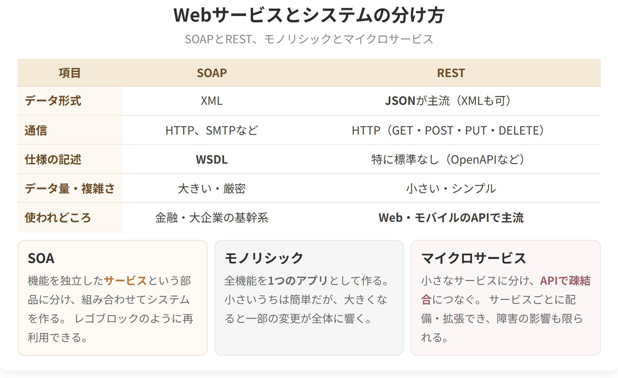The height and width of the screenshot is (378, 618).
Task: Click the '金融・大企業の基幹系' cell
Action: [x=212, y=217]
